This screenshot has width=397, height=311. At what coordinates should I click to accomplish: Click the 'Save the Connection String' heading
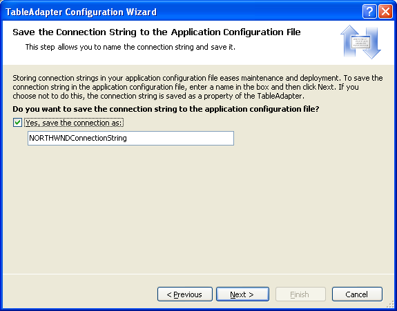pyautogui.click(x=157, y=32)
